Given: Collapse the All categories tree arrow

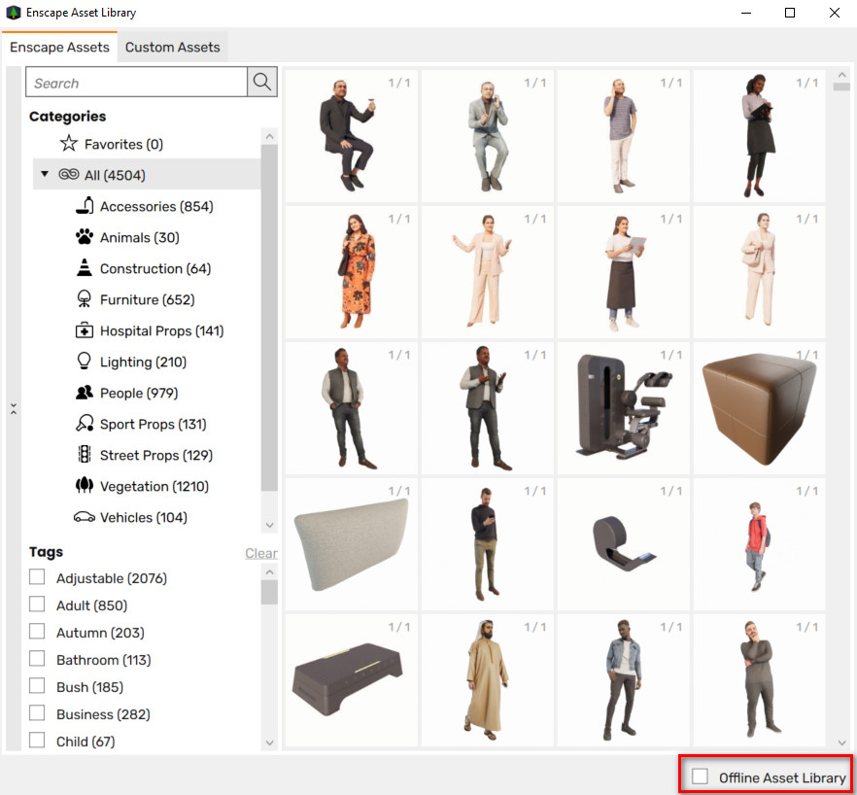Looking at the screenshot, I should (44, 175).
